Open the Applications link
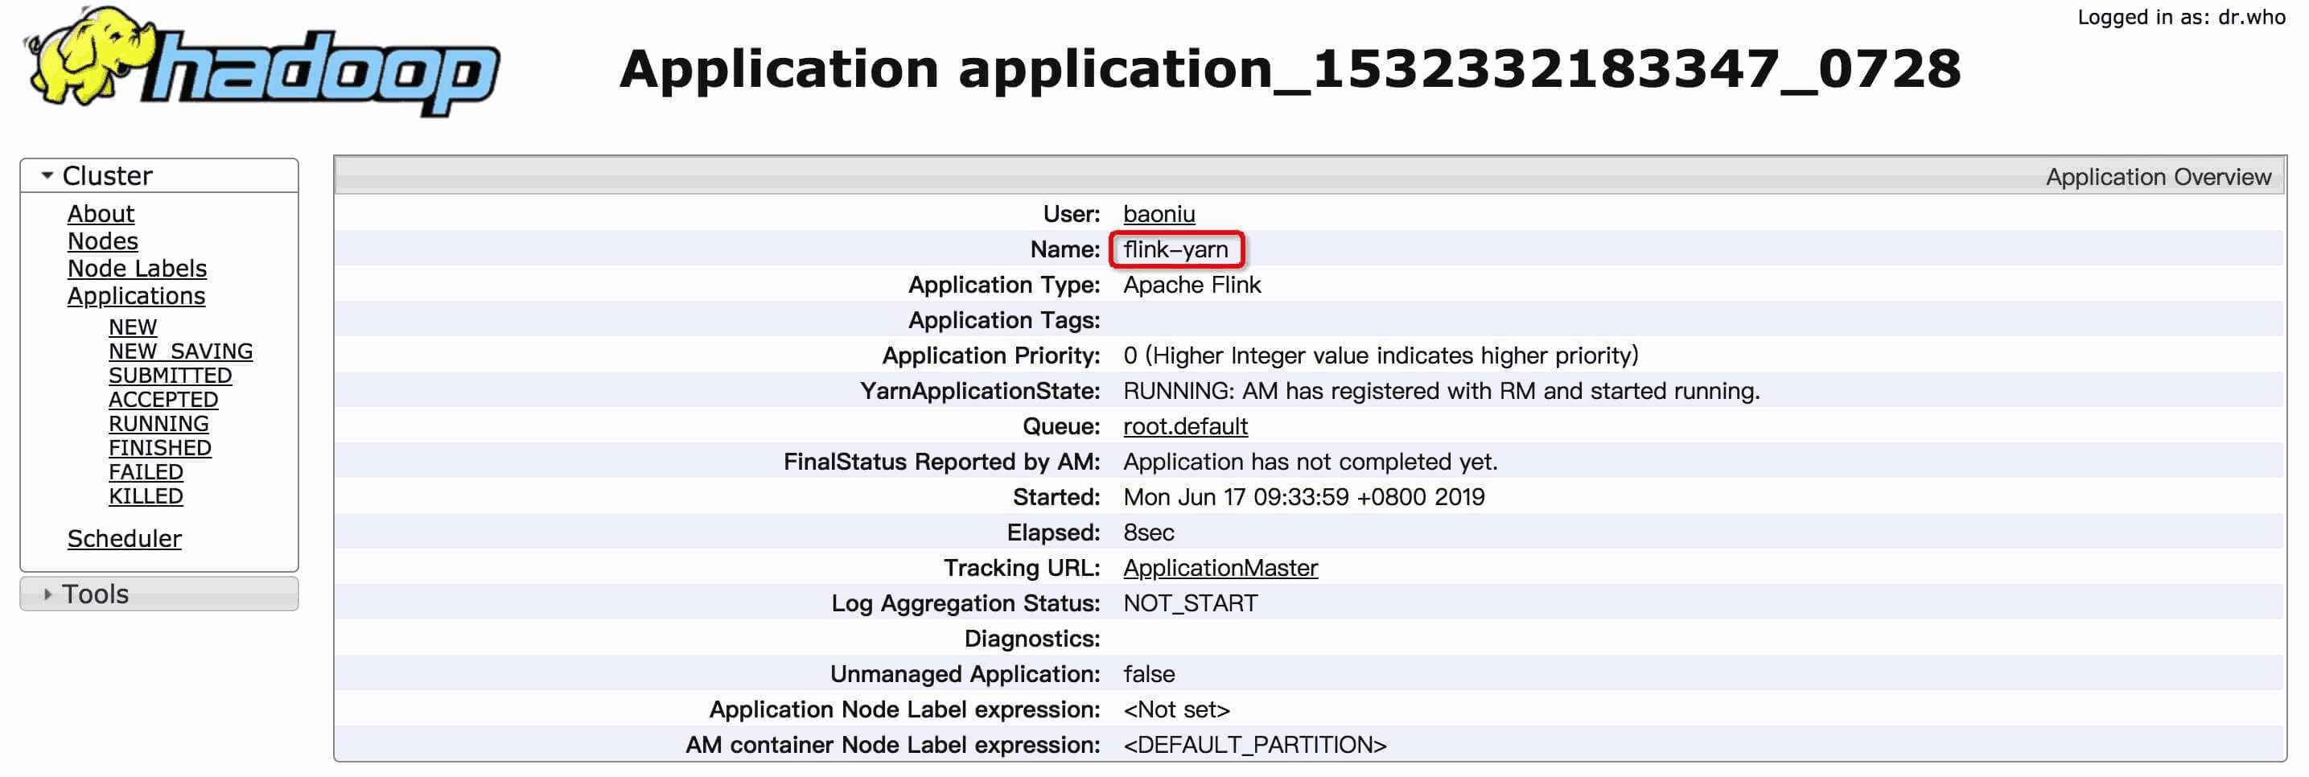 point(136,296)
